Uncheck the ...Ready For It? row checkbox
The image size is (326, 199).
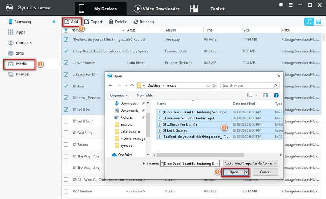tap(66, 74)
